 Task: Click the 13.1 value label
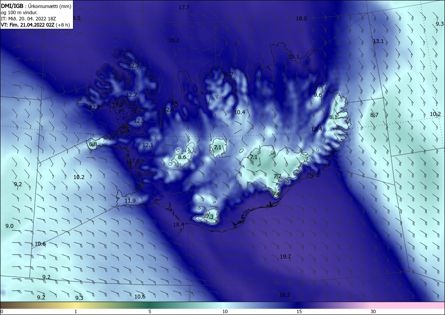pos(378,41)
